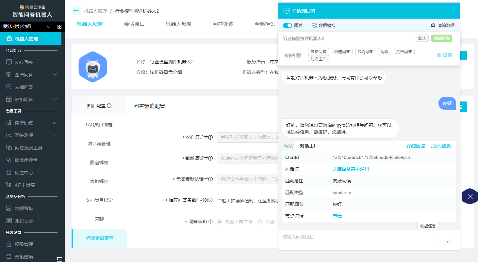Switch to the 会话接口 tab

pyautogui.click(x=134, y=24)
